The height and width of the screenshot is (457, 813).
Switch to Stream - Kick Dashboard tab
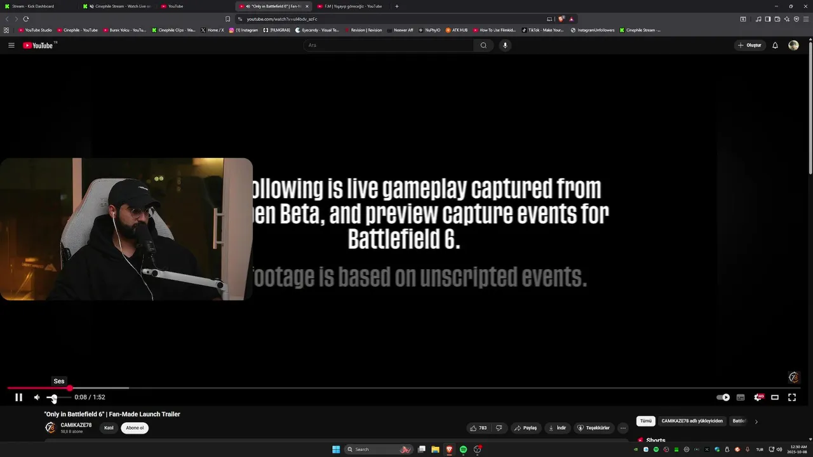click(38, 6)
